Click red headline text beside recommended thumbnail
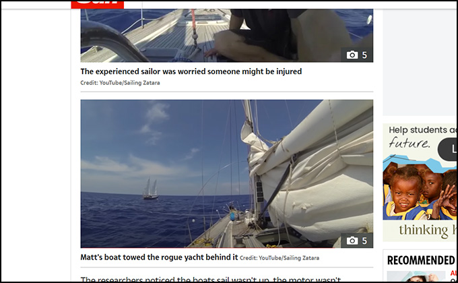This screenshot has height=283, width=458. 453,273
